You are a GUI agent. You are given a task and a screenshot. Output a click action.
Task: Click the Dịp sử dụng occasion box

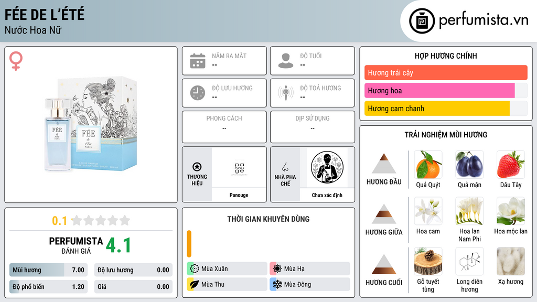point(313,127)
